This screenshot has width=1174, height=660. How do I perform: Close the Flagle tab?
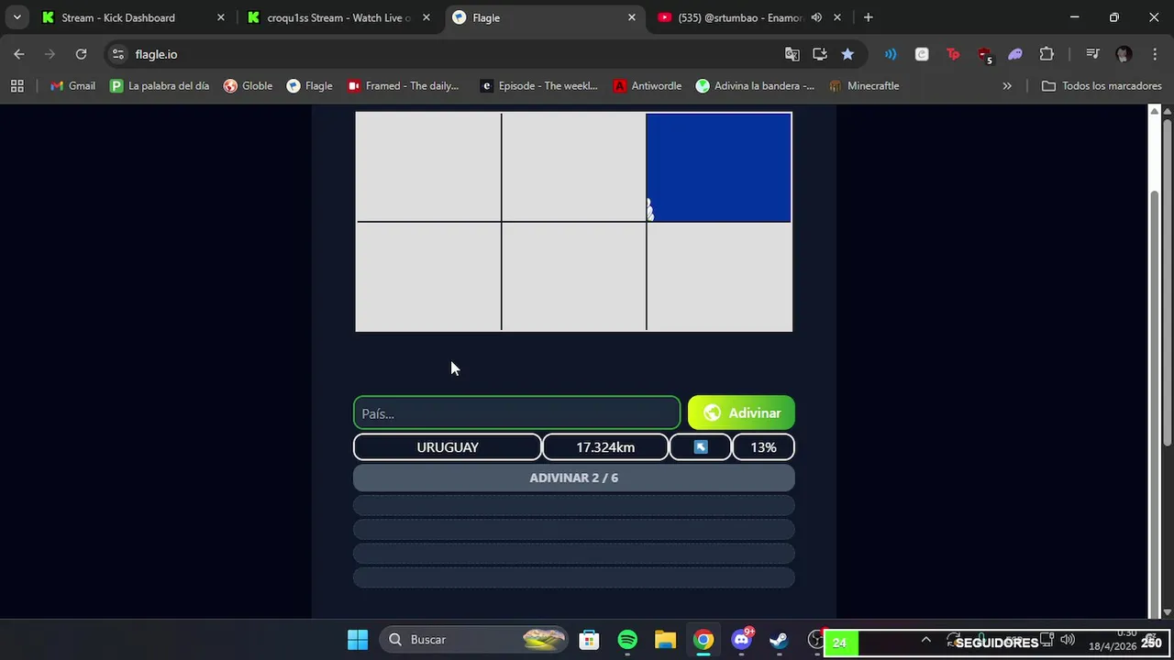coord(631,17)
